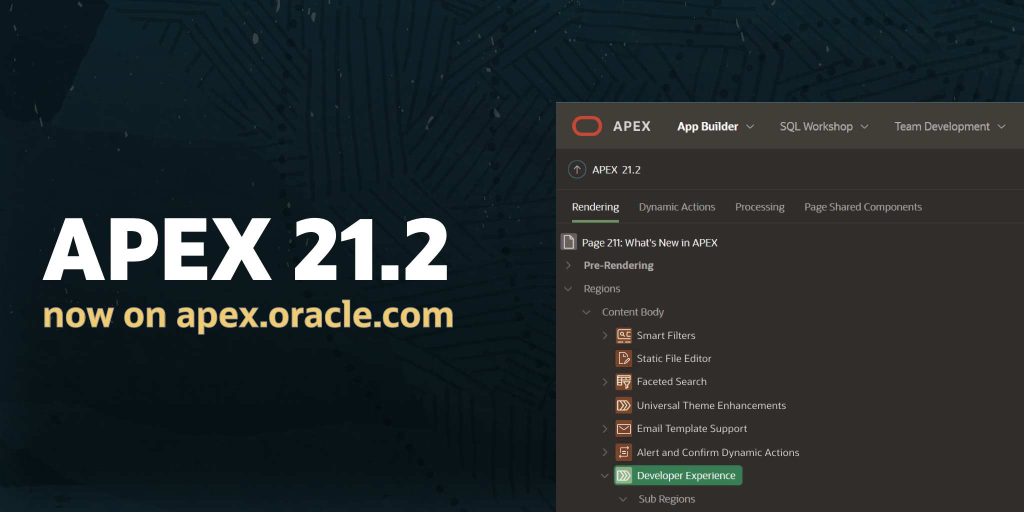Open the App Builder dropdown menu
This screenshot has height=512, width=1024.
[715, 126]
